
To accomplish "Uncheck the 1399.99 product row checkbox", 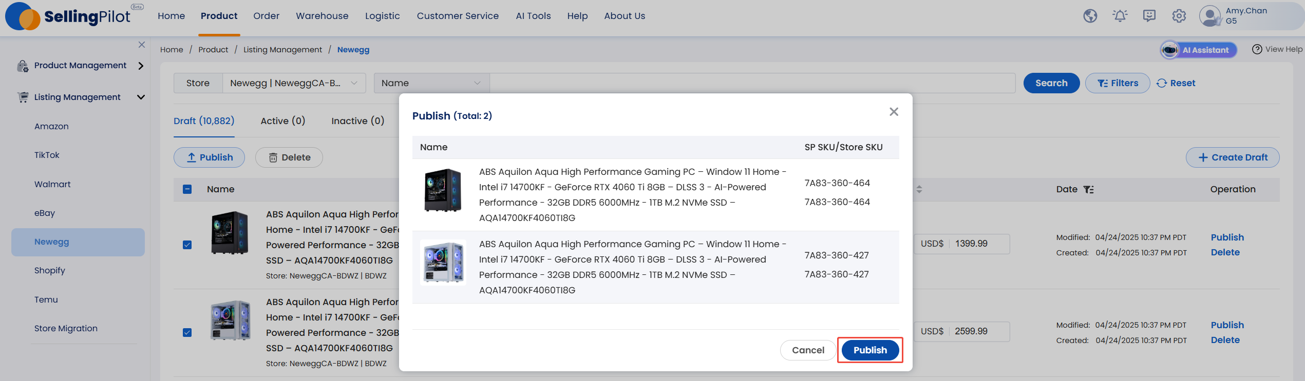I will coord(187,245).
